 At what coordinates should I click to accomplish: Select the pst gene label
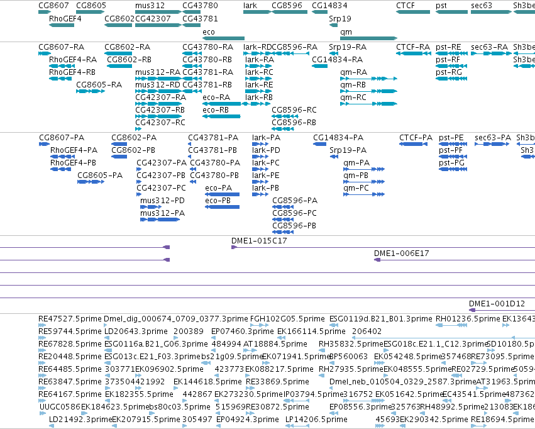click(x=441, y=6)
